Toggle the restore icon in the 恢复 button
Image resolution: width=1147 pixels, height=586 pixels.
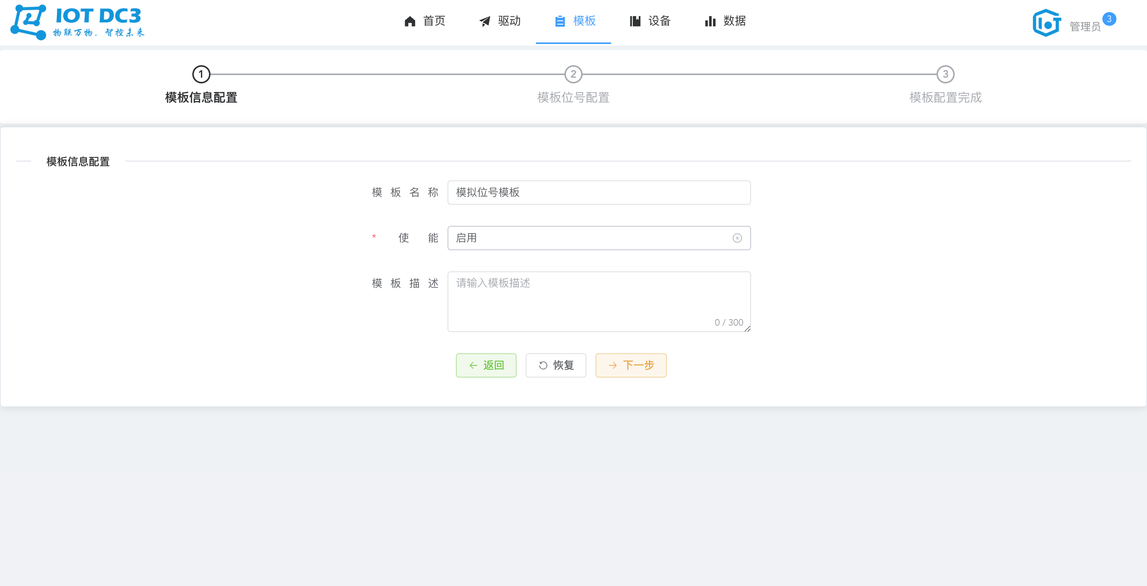coord(543,365)
